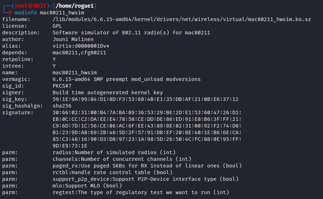Click the paged_rx parameter line

(147, 166)
